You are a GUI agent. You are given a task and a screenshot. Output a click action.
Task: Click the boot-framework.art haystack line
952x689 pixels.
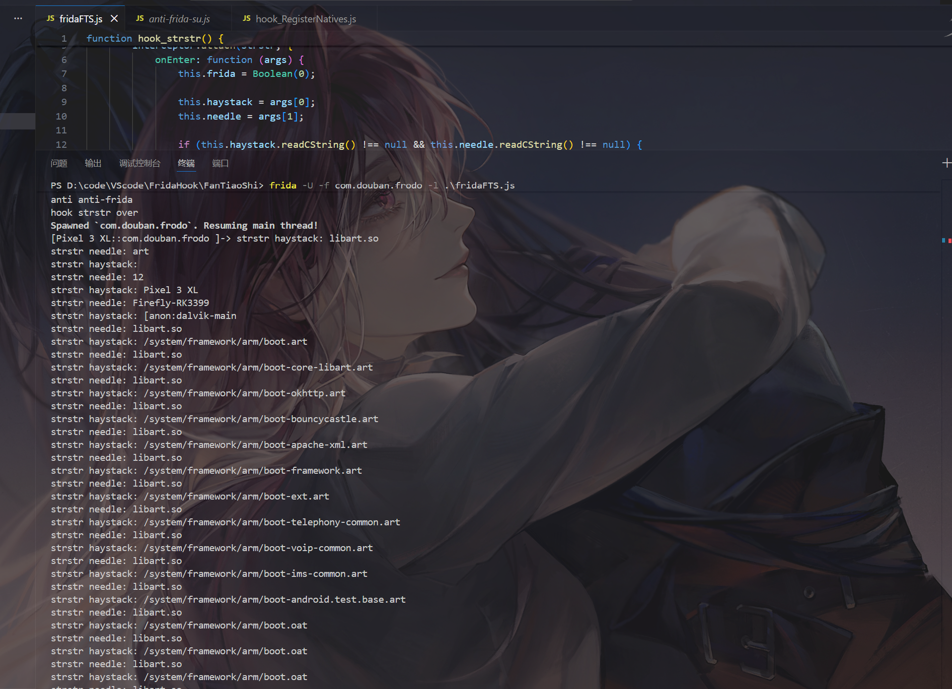coord(206,470)
